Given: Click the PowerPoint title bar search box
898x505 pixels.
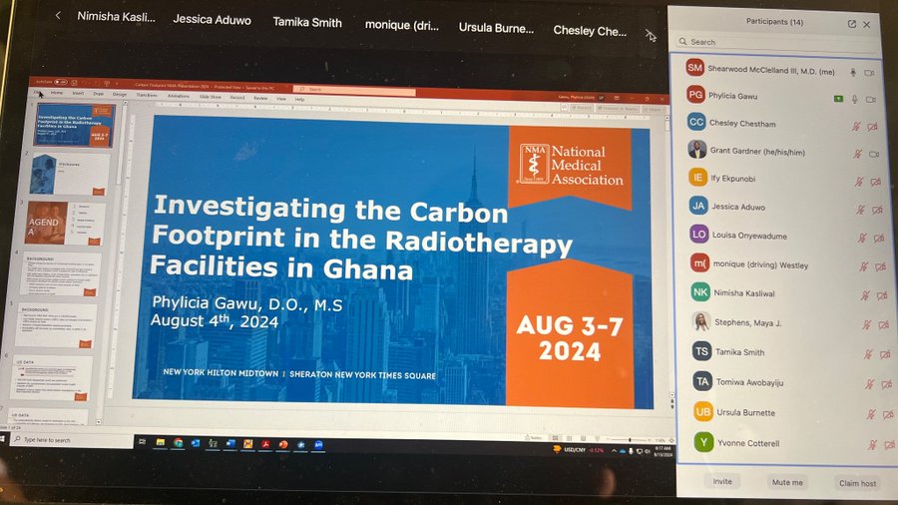Looking at the screenshot, I should click(x=354, y=90).
